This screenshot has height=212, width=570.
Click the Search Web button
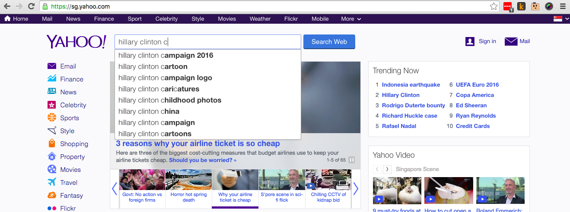click(329, 42)
